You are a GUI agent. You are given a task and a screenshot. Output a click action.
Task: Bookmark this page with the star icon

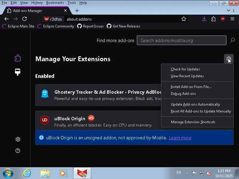[184, 19]
